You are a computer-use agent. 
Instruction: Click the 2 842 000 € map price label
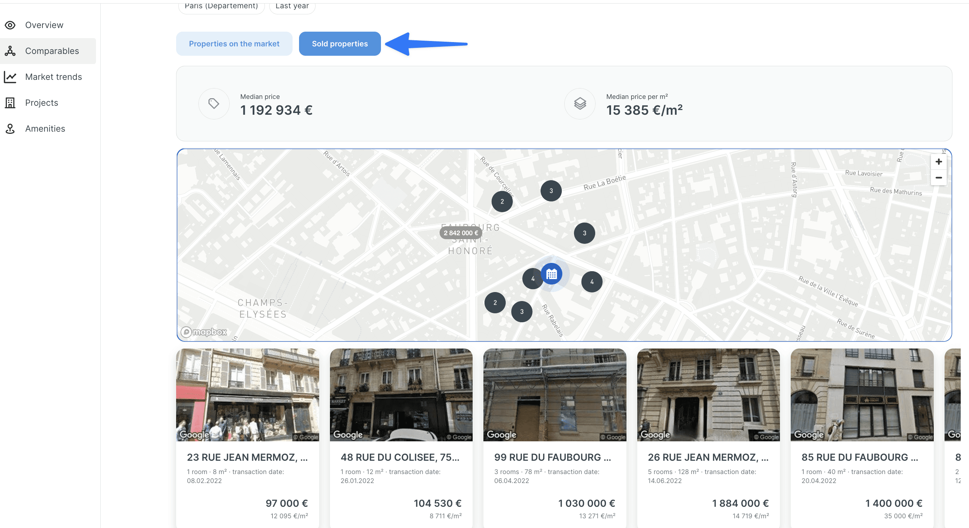460,233
